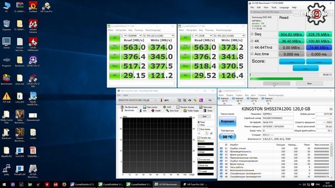Open AIDA64 Extreme desktop icon

pos(33,26)
